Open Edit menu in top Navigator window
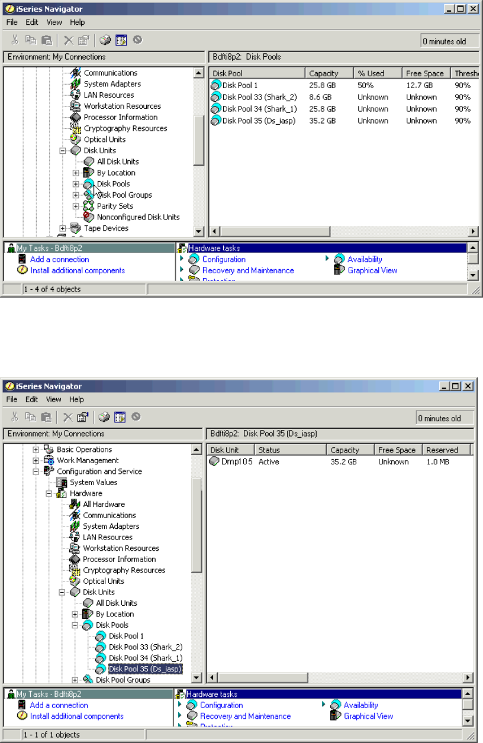 pos(32,22)
